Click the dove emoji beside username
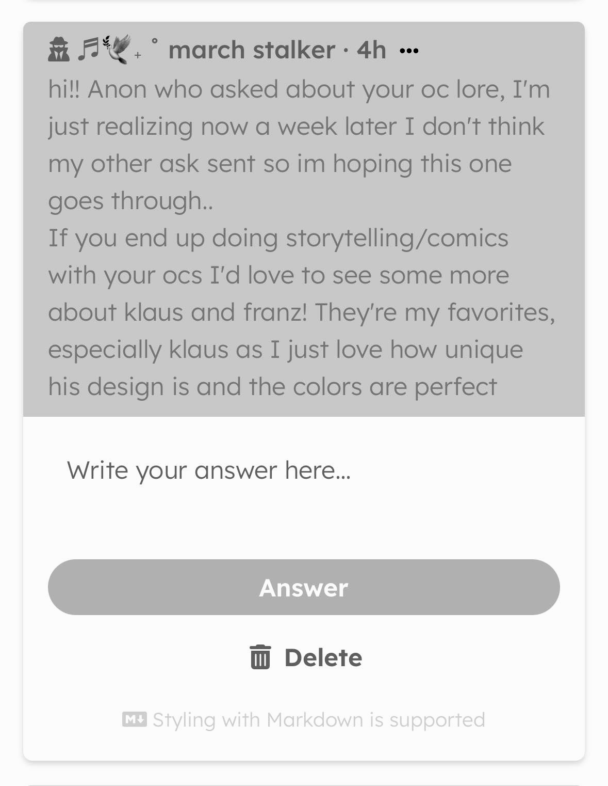The image size is (608, 786). (x=117, y=50)
